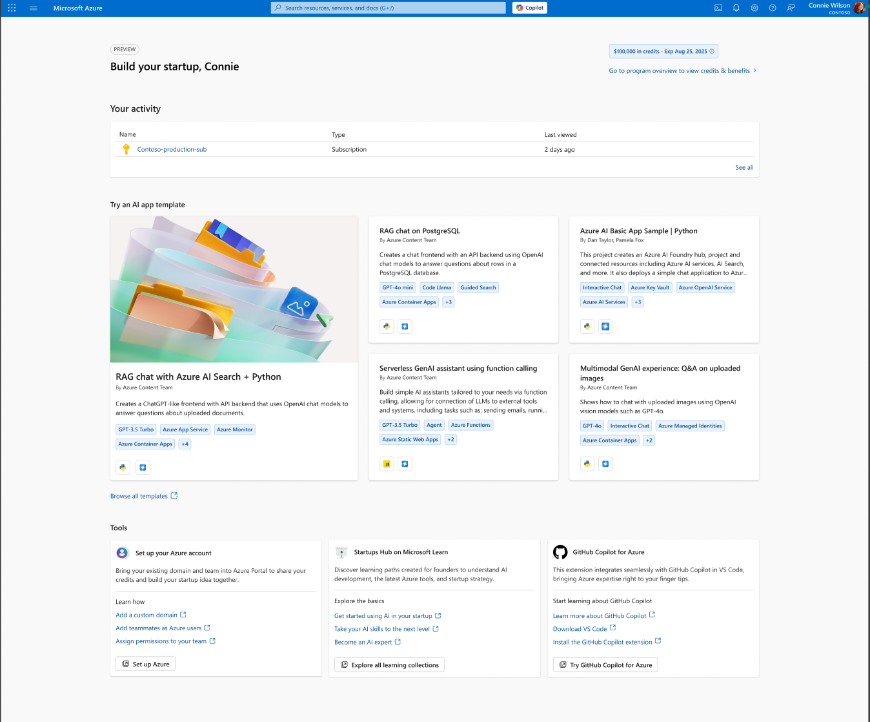This screenshot has width=870, height=722.
Task: Open Connie Wilson account avatar
Action: (859, 8)
